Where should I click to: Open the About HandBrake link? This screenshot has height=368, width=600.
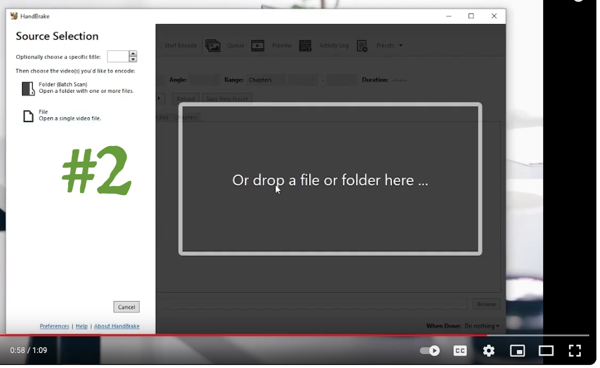[117, 326]
